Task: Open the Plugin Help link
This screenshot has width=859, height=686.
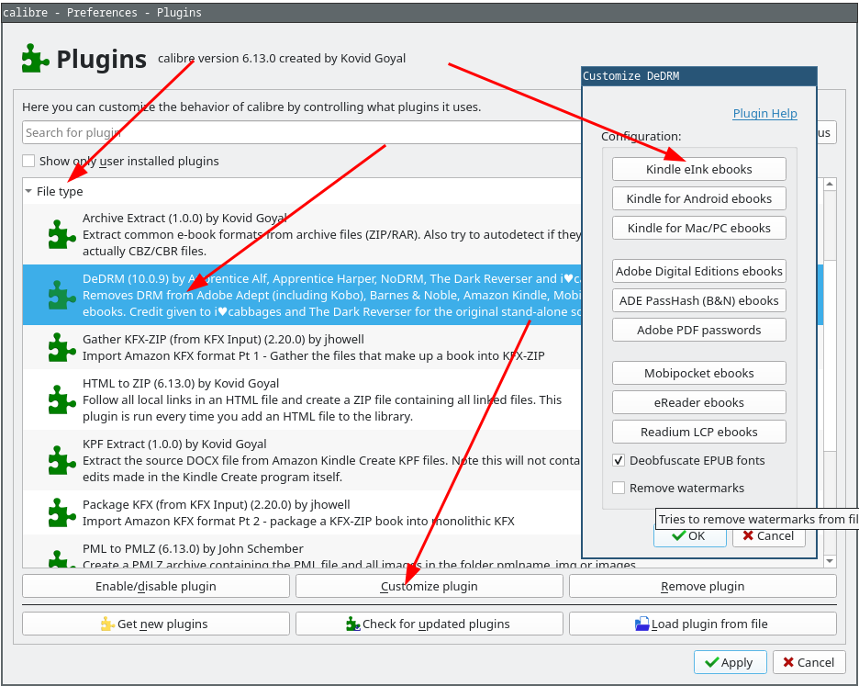Action: 764,114
